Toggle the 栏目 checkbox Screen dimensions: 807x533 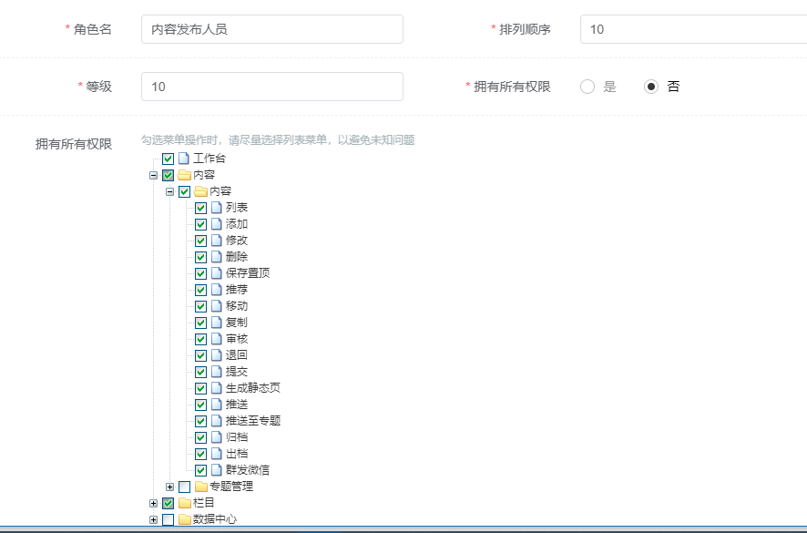pos(168,503)
